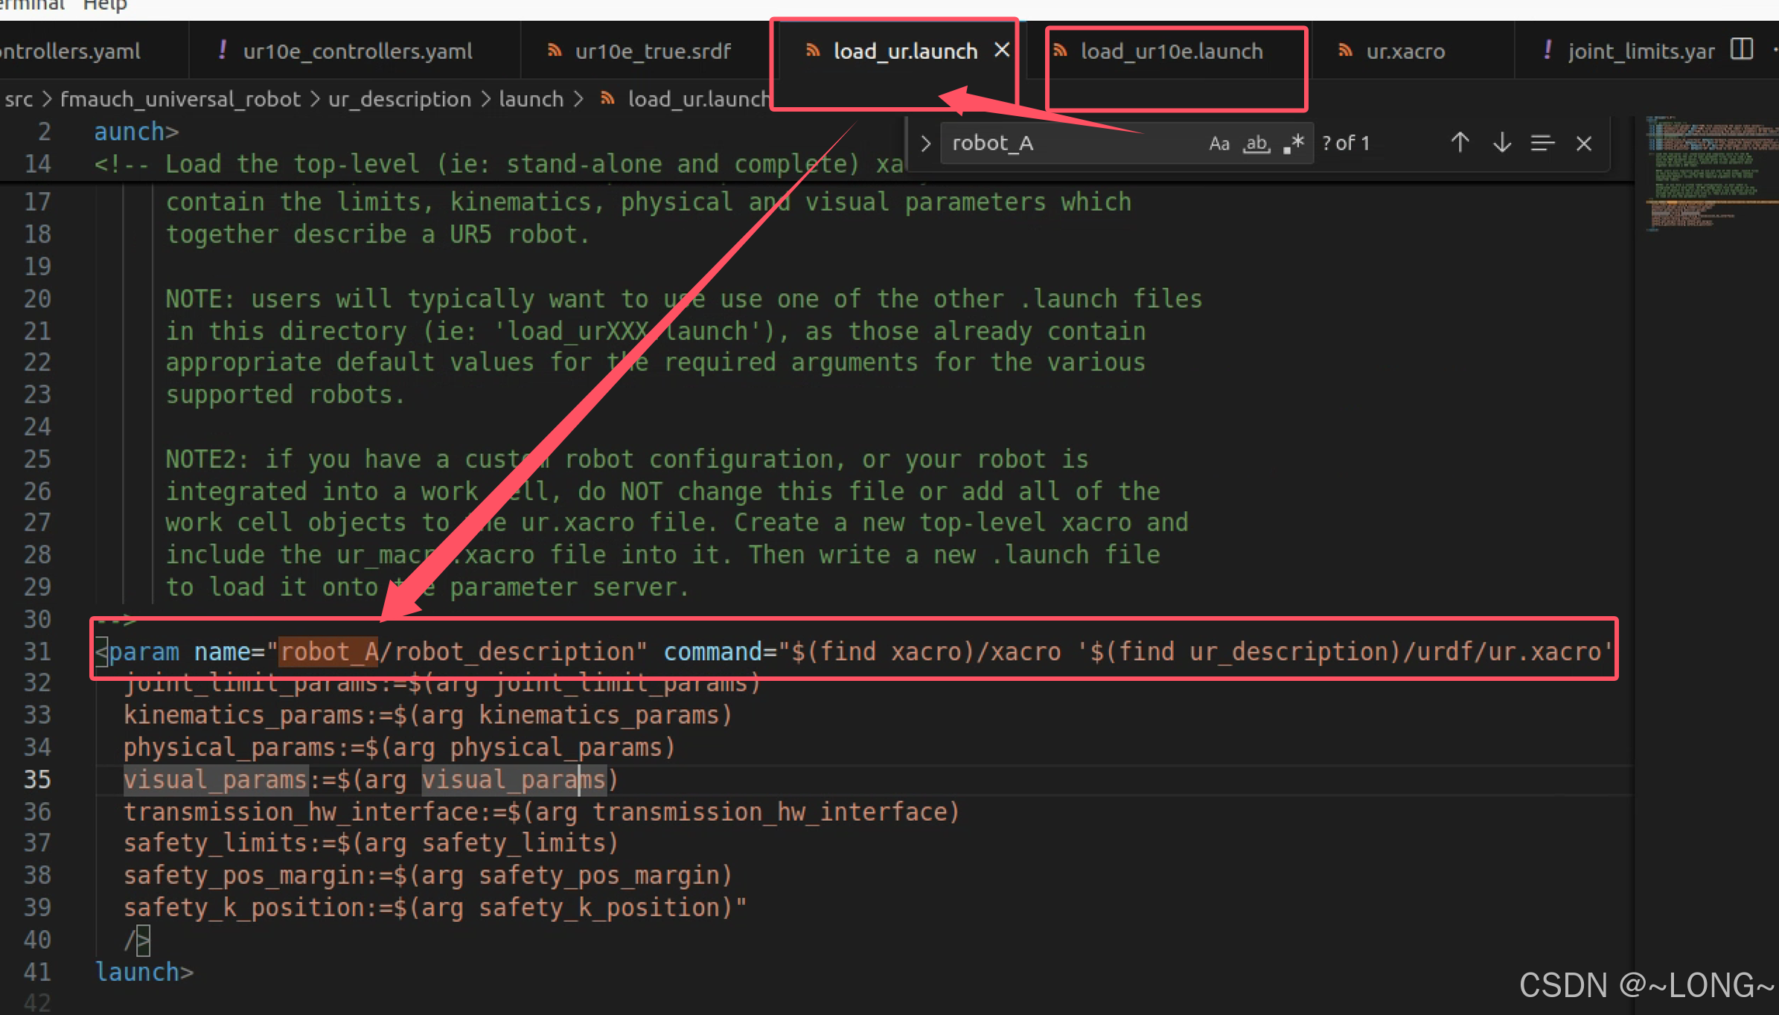Toggle Match Case option
Screen dimensions: 1779x1015
click(1219, 143)
